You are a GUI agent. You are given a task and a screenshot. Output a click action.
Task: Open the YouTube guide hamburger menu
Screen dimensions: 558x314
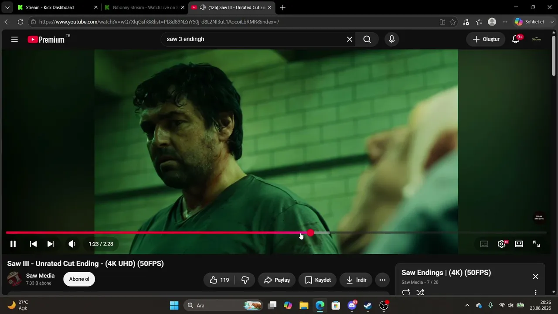coord(14,39)
